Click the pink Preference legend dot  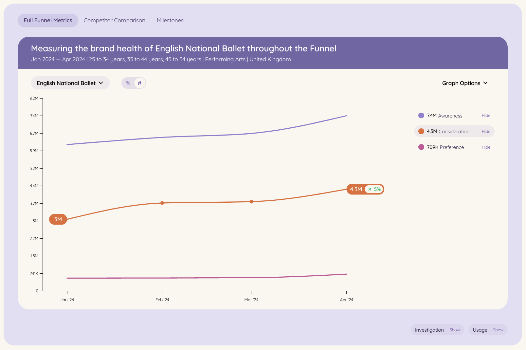[x=421, y=147]
